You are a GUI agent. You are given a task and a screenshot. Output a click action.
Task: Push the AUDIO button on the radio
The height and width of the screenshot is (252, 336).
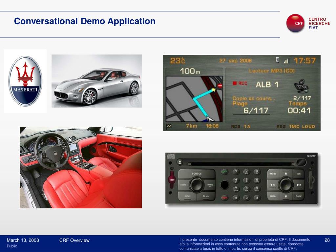pos(184,185)
